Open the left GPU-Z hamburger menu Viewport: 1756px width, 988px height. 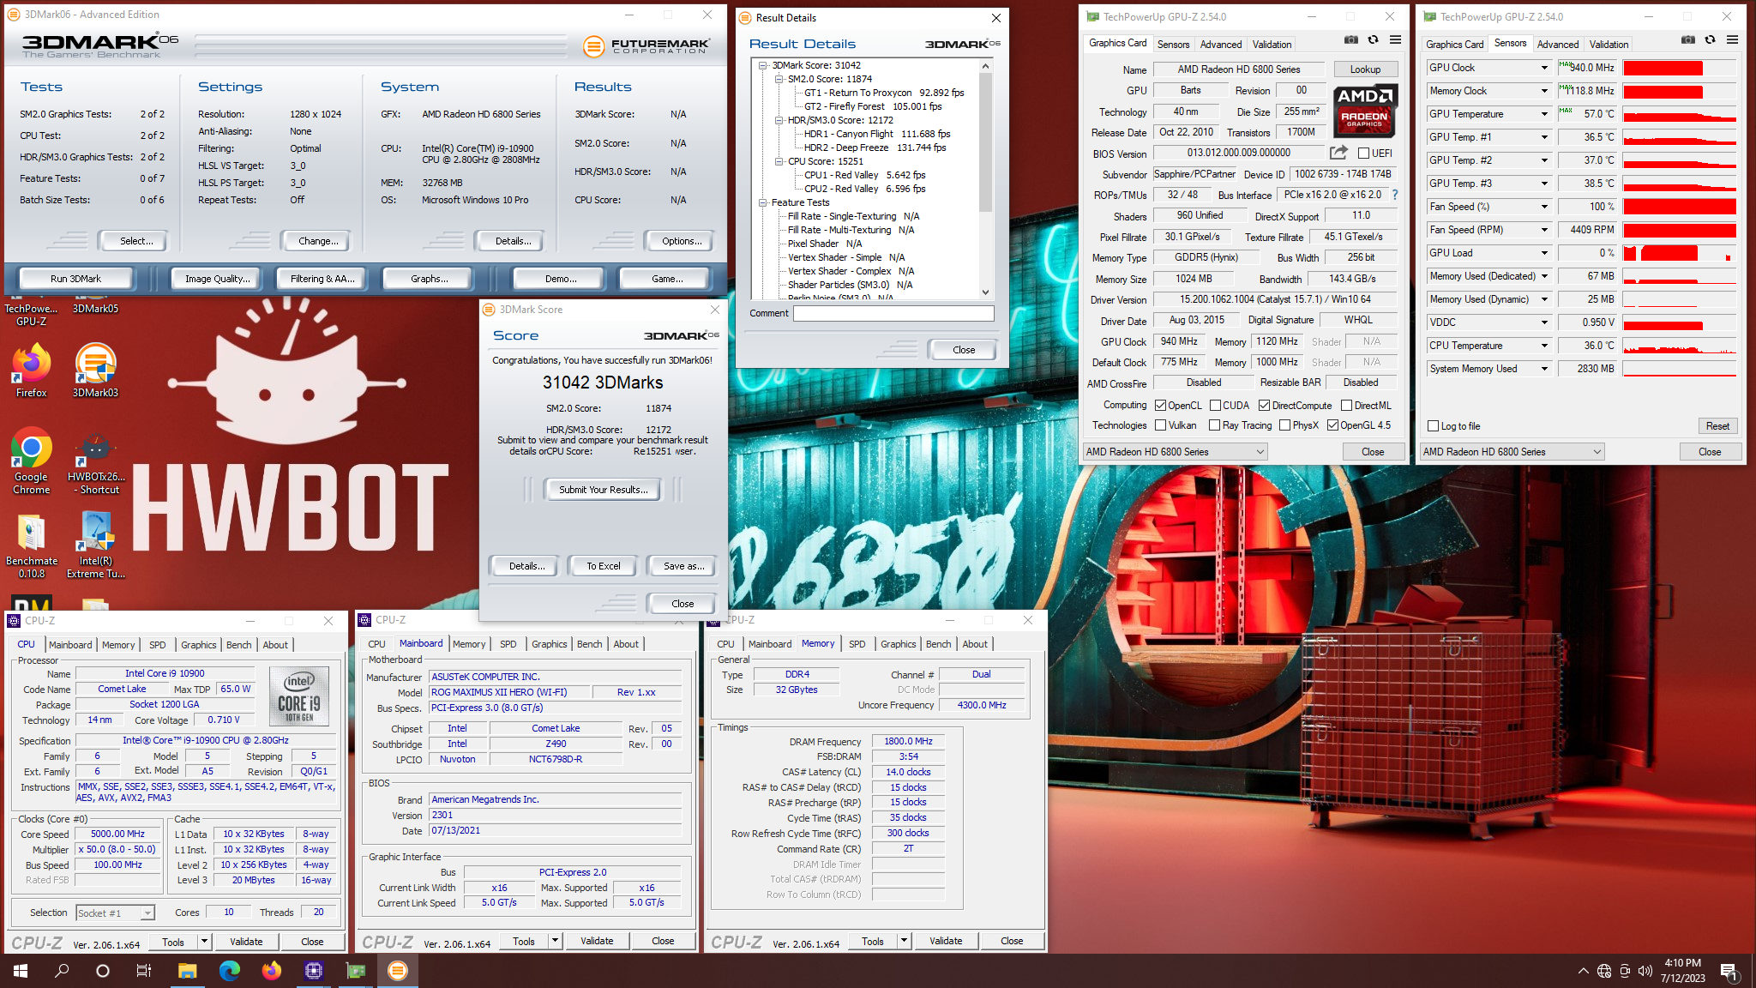pyautogui.click(x=1395, y=40)
